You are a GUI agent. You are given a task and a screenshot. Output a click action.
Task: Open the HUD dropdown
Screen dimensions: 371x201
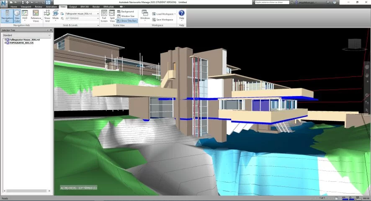25,16
